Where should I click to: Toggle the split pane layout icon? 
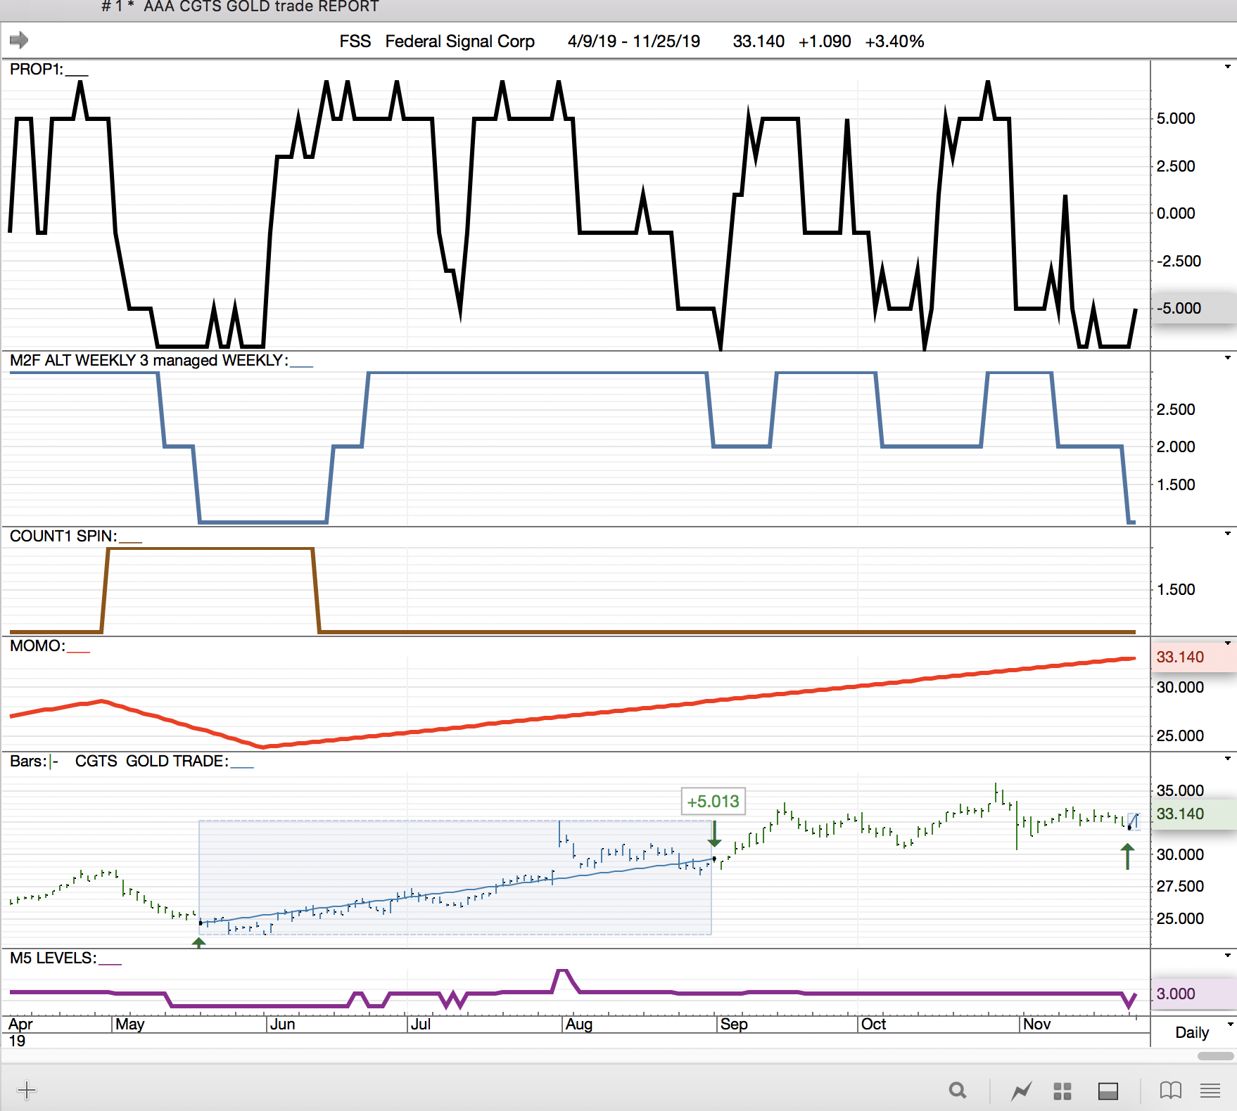point(1108,1091)
